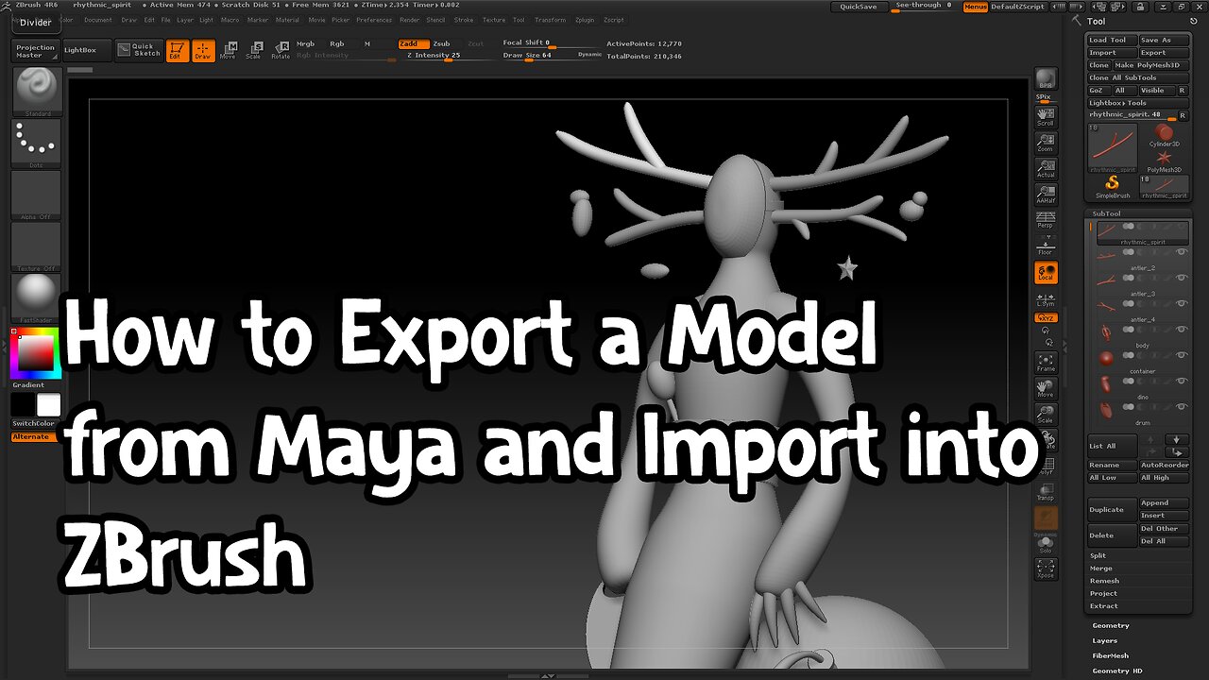Toggle L.Sym local symmetry

(1046, 298)
